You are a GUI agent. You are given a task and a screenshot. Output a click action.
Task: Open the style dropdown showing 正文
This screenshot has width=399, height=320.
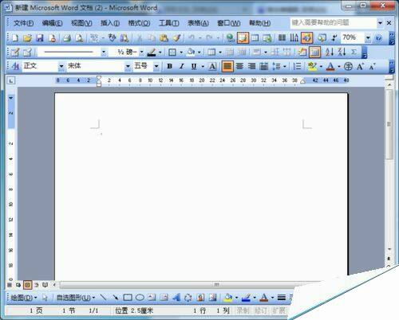coord(61,66)
